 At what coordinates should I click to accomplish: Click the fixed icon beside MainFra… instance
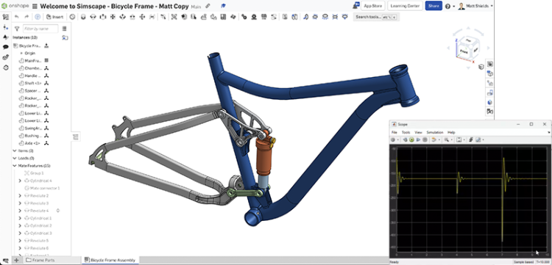(x=46, y=60)
